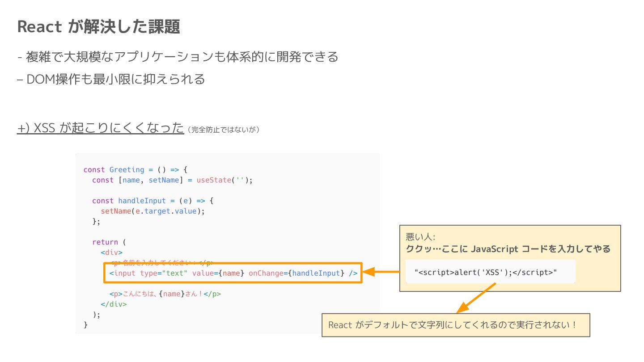Click code line '<p>こんにちは、{name}さん！</p>'
Viewport: 644px width, 362px height.
click(x=165, y=294)
